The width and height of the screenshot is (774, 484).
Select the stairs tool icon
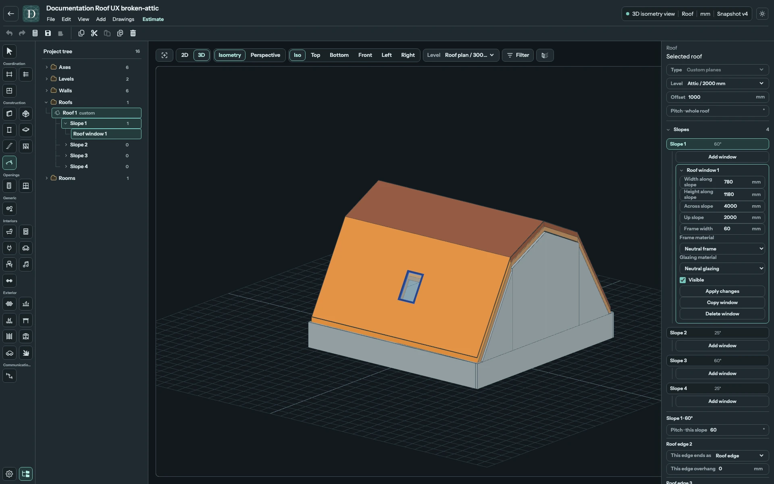pyautogui.click(x=9, y=146)
